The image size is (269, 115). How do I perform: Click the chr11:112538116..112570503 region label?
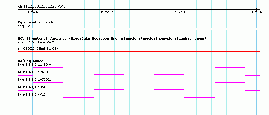pyautogui.click(x=42, y=7)
